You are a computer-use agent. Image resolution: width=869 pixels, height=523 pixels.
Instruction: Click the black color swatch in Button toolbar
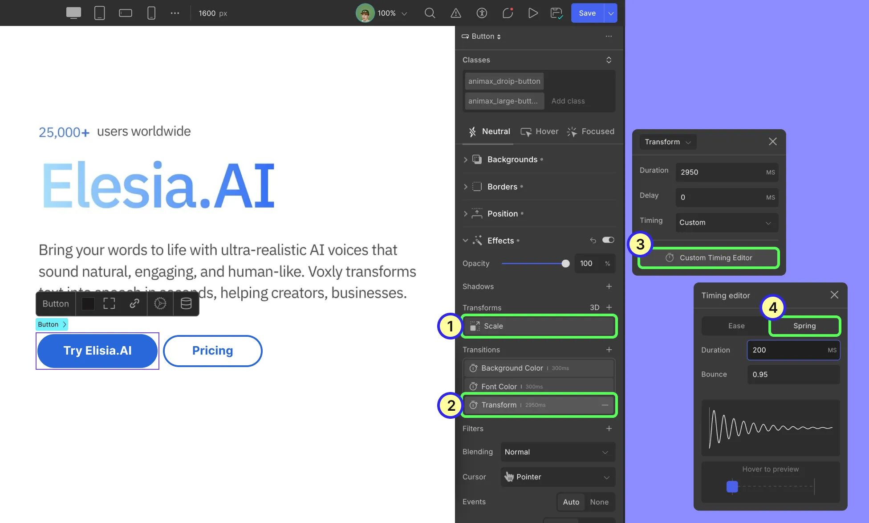[88, 303]
